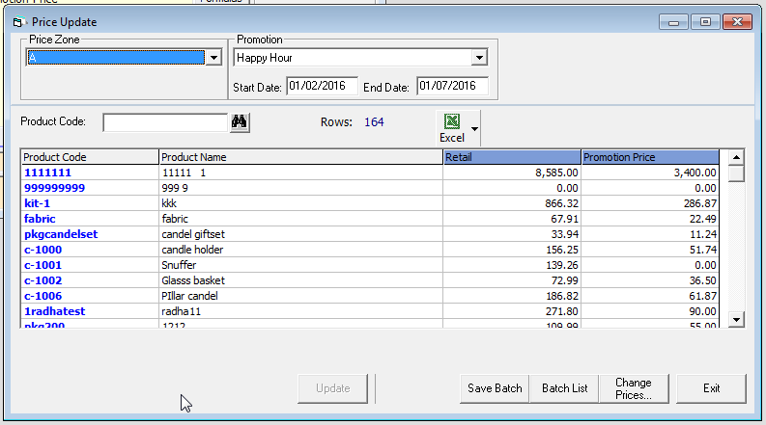The height and width of the screenshot is (425, 766).
Task: Click the disabled Update button
Action: [332, 388]
